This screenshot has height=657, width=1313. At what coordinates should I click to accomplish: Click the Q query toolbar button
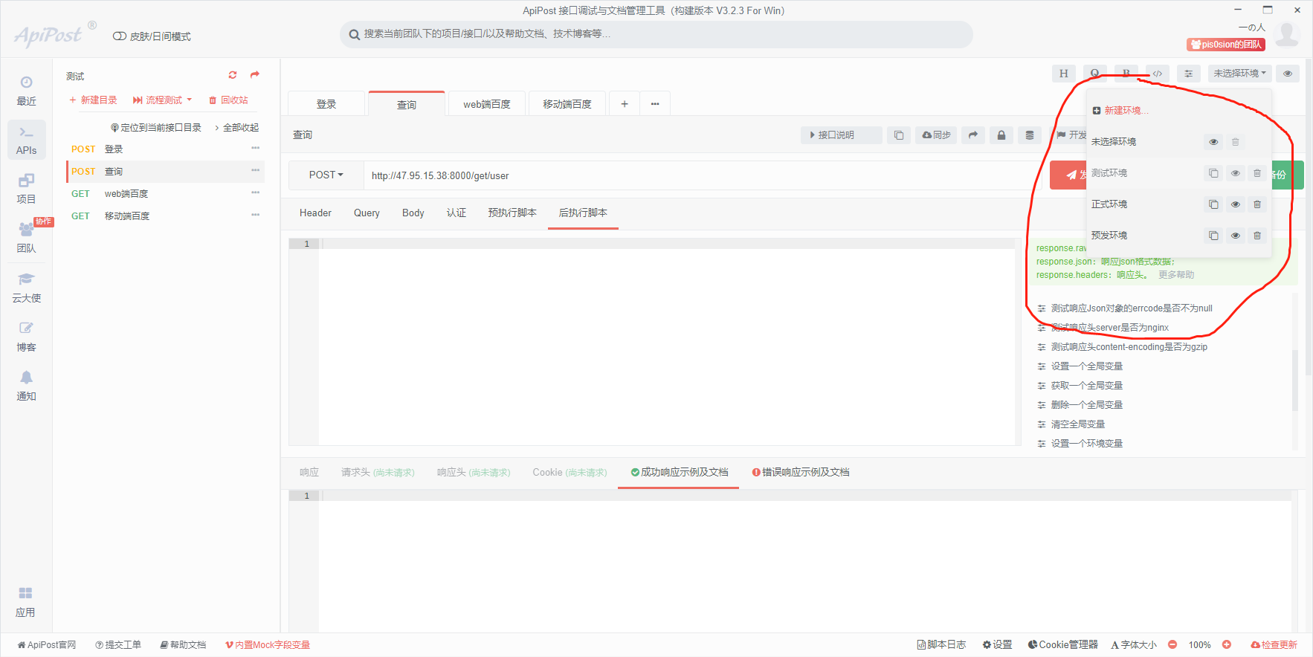[1095, 74]
